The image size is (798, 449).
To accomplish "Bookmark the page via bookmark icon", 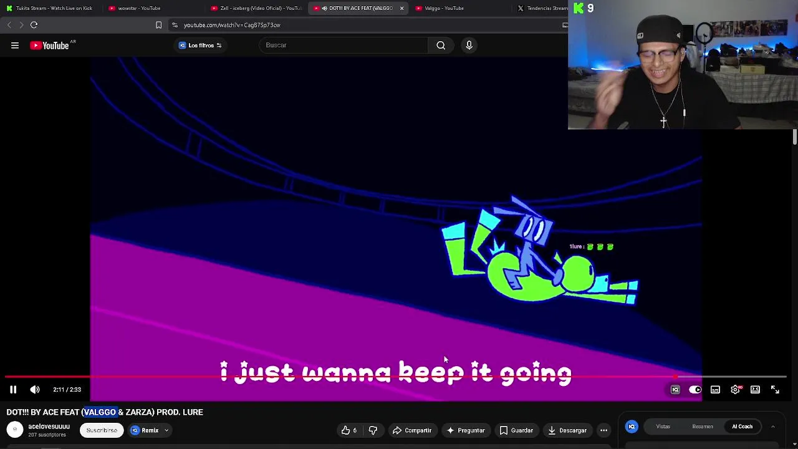I will coord(158,25).
